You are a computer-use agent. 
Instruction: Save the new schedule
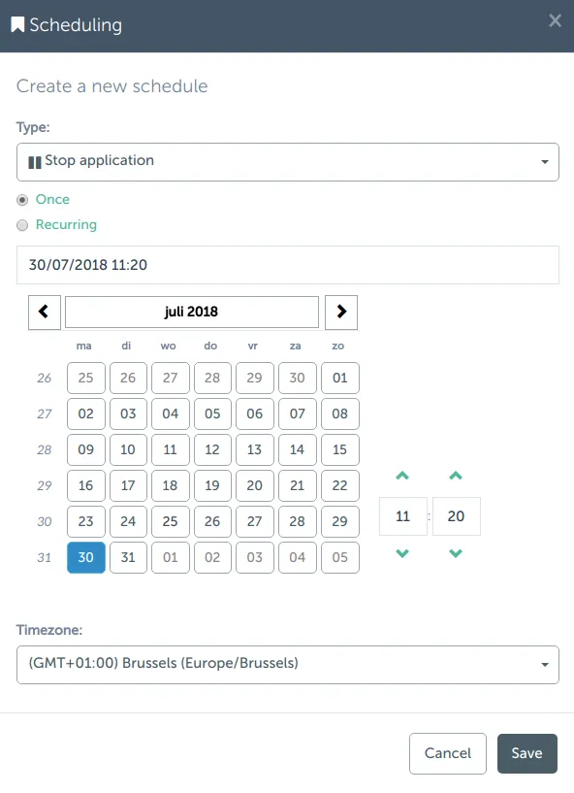coord(526,753)
